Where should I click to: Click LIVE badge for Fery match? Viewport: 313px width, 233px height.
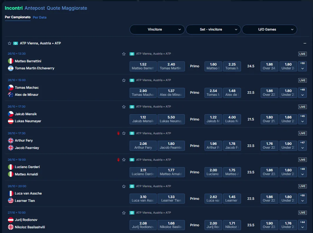(x=302, y=133)
